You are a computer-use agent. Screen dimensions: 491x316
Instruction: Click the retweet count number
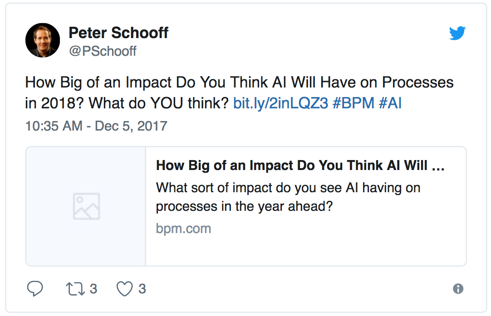[x=93, y=289]
